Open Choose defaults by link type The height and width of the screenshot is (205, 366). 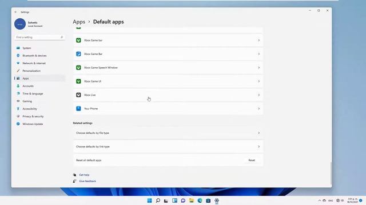pos(168,147)
